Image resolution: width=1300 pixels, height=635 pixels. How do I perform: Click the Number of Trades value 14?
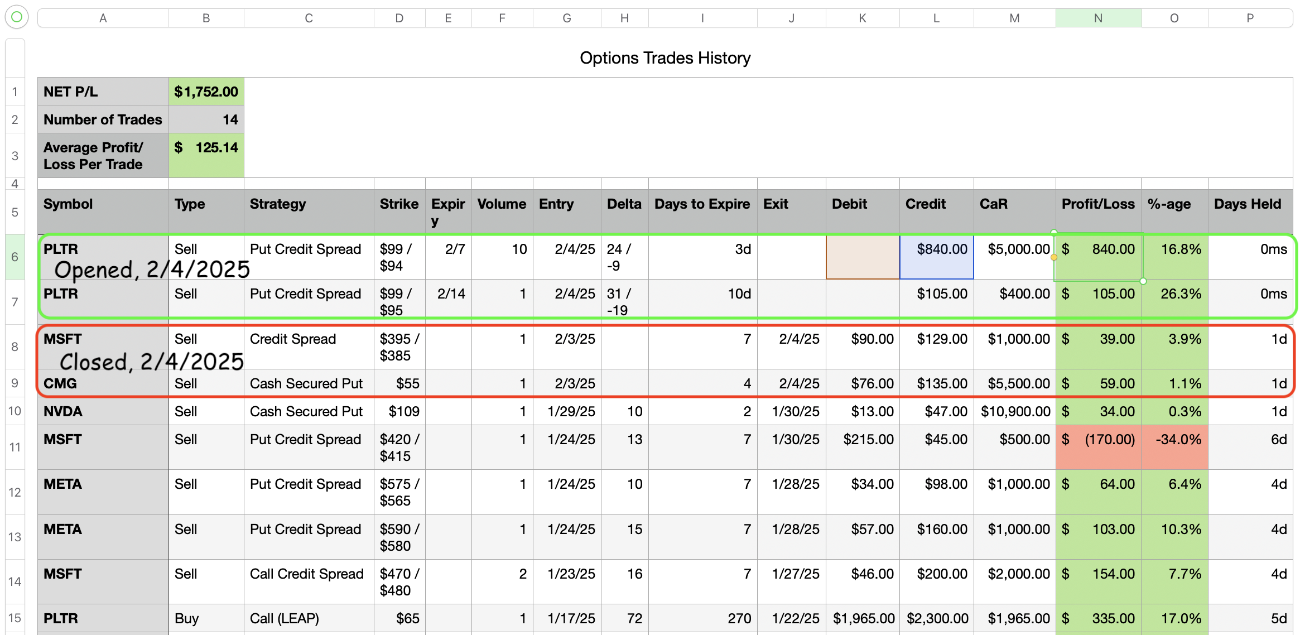point(206,119)
